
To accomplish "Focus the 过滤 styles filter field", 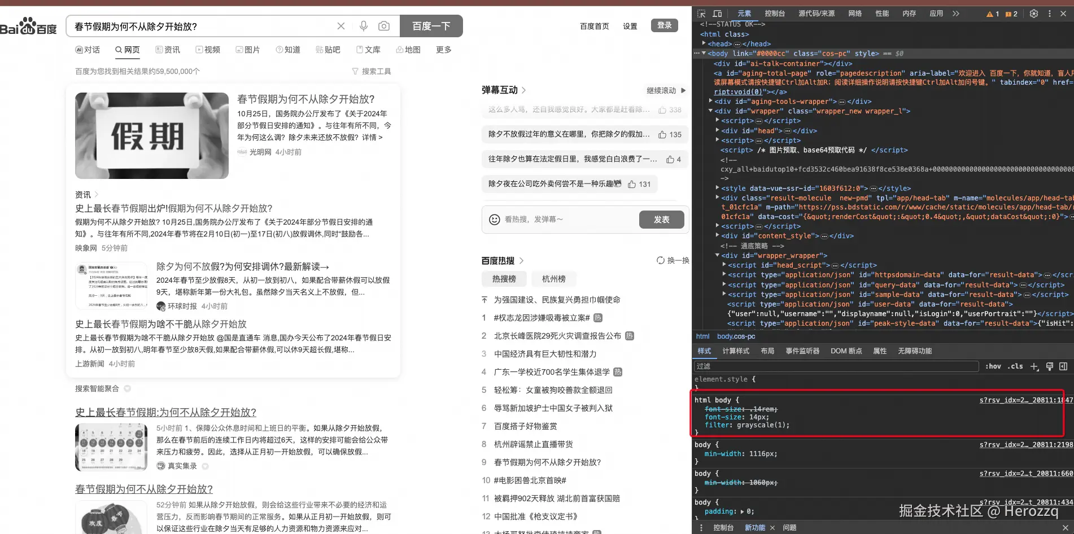I will tap(836, 366).
